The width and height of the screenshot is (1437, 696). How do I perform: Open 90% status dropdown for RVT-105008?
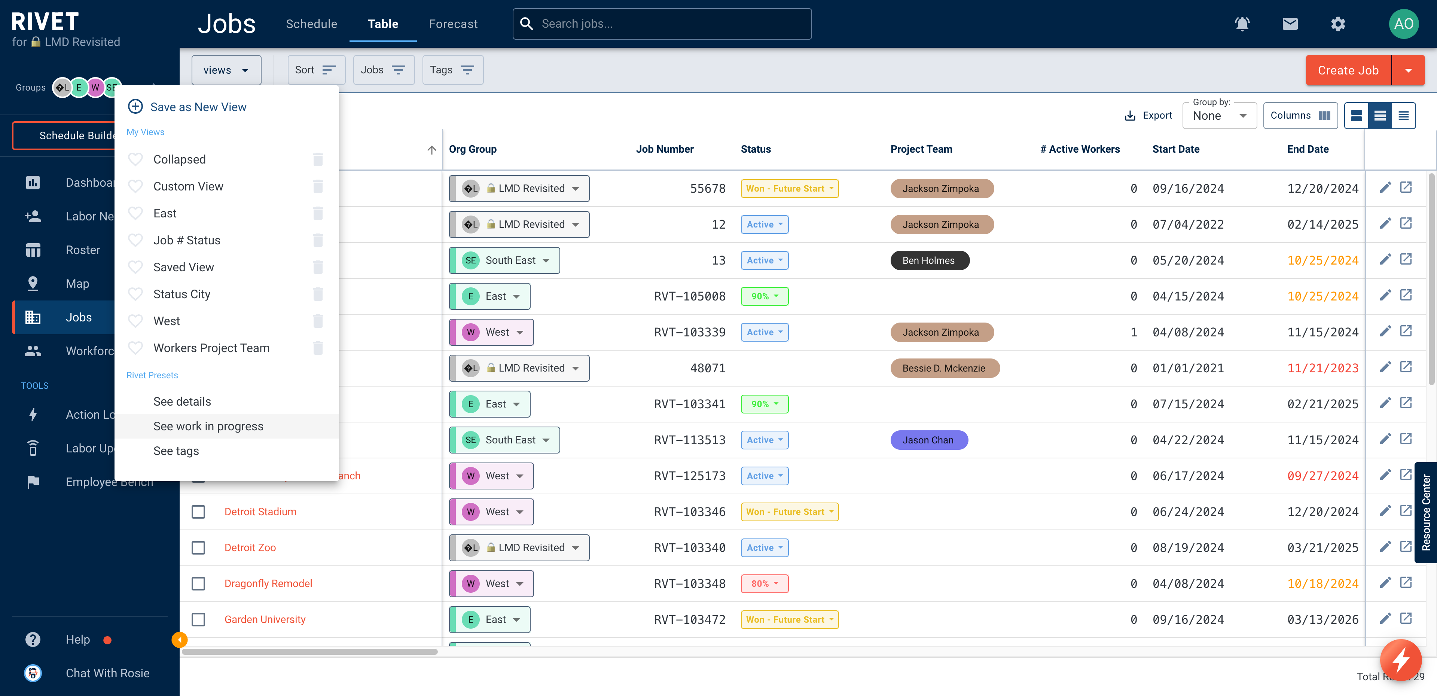[x=764, y=296]
